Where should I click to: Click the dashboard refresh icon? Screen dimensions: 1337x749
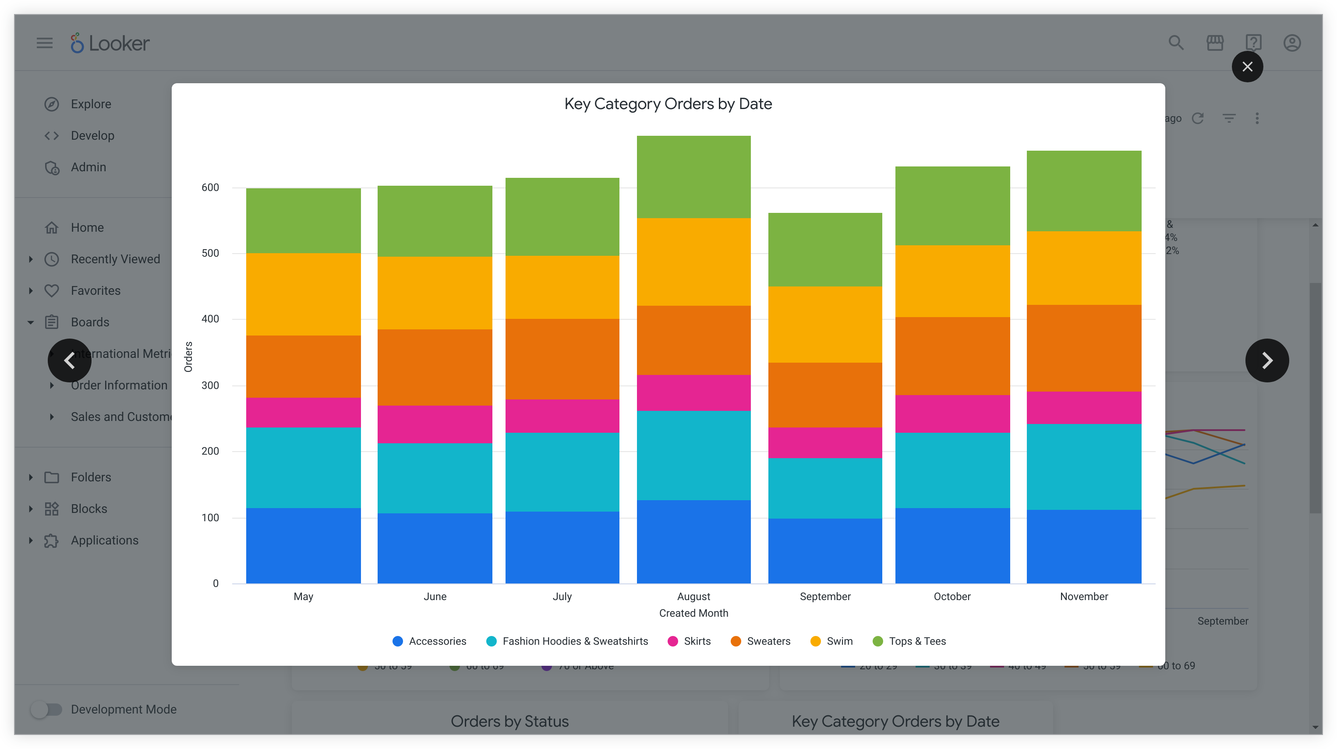[x=1198, y=118]
